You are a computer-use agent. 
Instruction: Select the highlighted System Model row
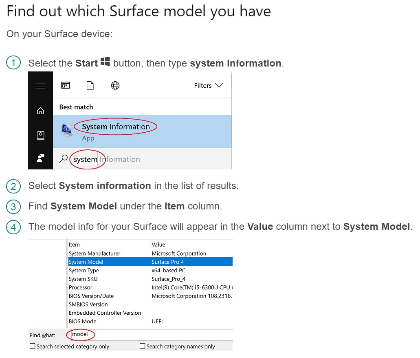150,262
